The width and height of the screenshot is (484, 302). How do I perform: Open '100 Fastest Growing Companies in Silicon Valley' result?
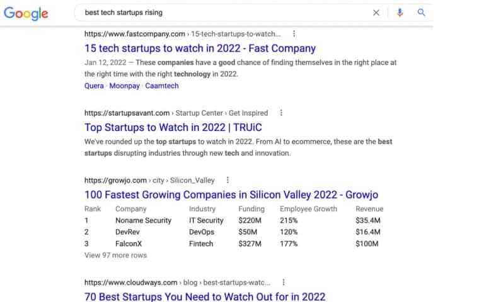pyautogui.click(x=231, y=194)
